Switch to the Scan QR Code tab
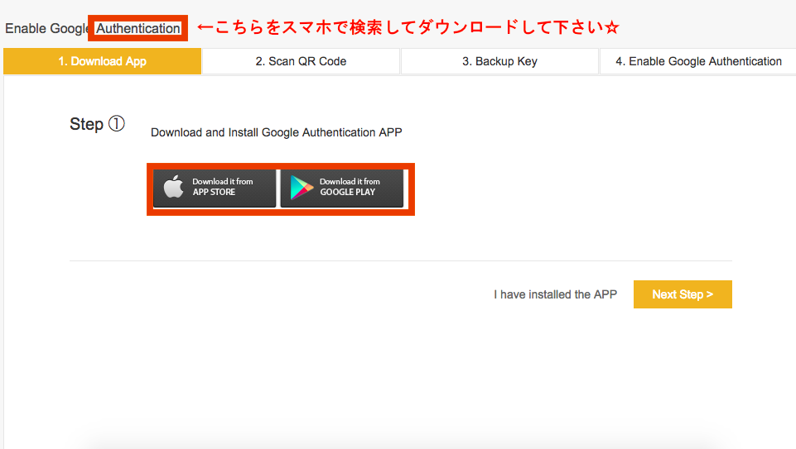Image resolution: width=796 pixels, height=449 pixels. (301, 61)
